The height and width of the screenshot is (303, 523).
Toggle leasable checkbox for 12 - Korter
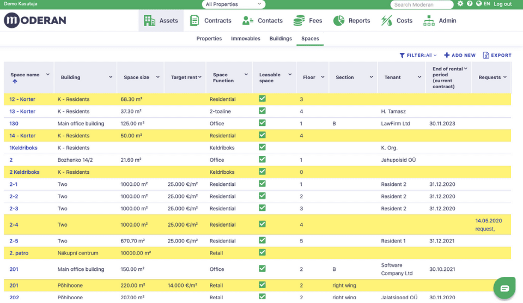(262, 99)
